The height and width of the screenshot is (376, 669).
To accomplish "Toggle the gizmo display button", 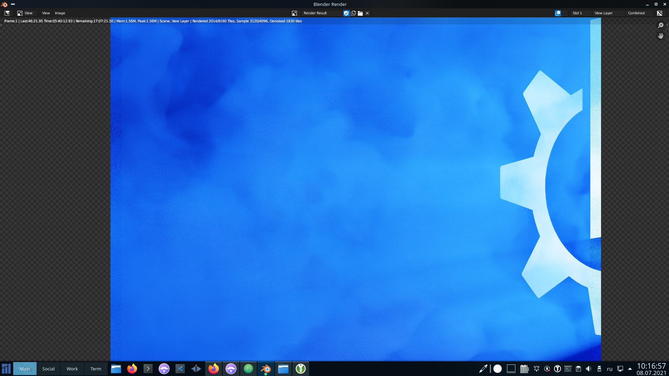I will [558, 13].
